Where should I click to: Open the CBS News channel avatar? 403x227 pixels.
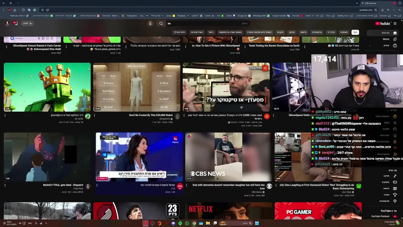(x=269, y=186)
